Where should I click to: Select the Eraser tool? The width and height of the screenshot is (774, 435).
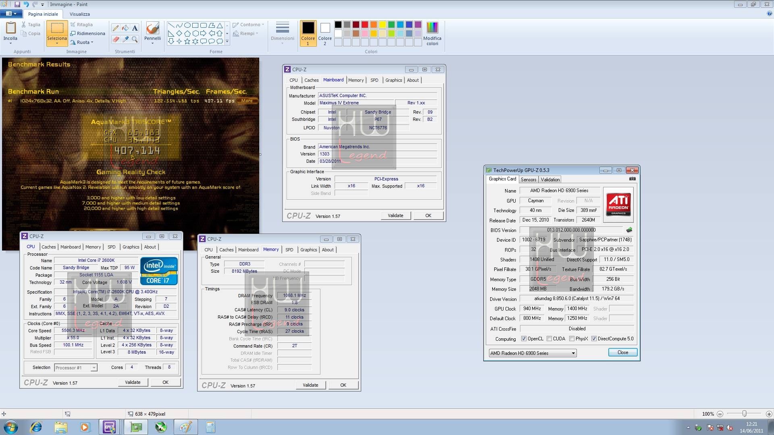tap(116, 39)
